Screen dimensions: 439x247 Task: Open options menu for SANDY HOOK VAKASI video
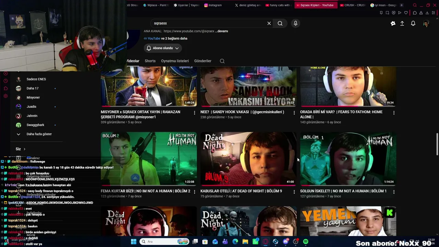294,113
